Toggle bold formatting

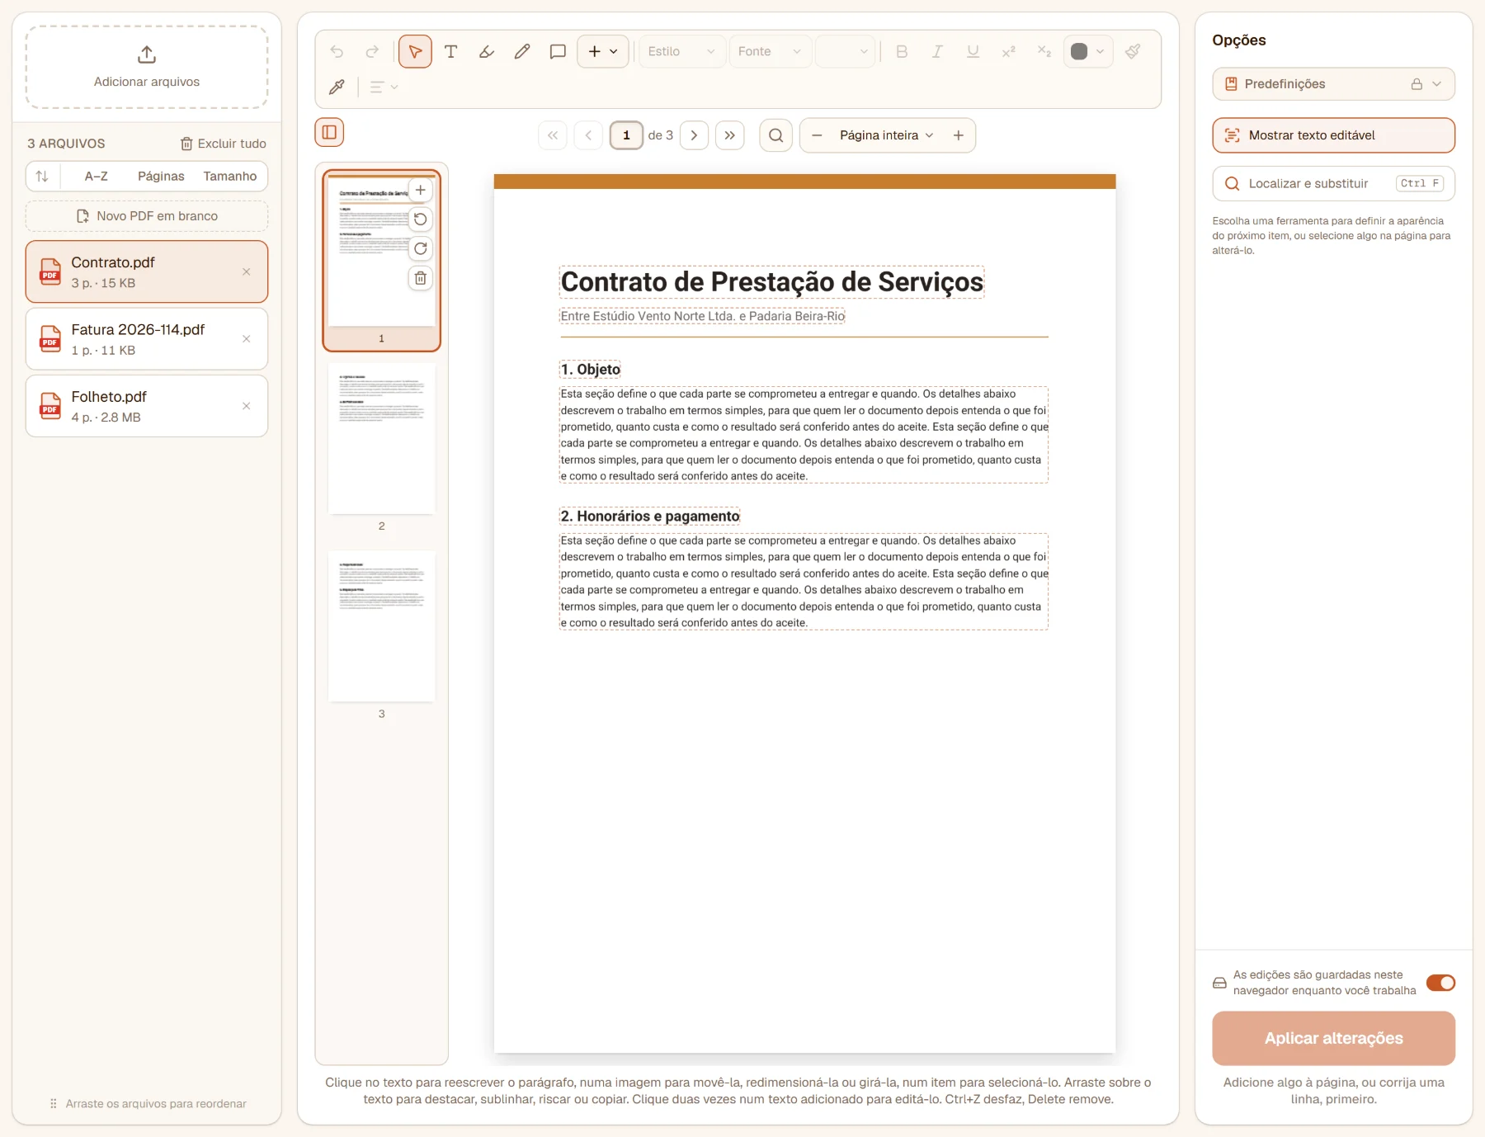tap(902, 51)
